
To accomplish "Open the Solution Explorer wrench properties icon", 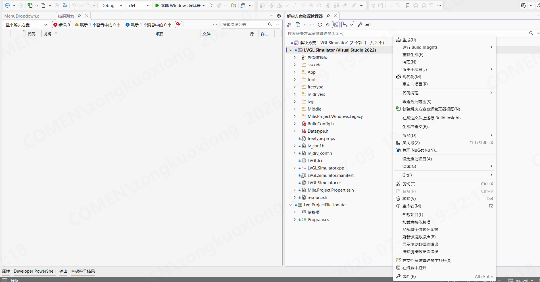I will point(360,25).
